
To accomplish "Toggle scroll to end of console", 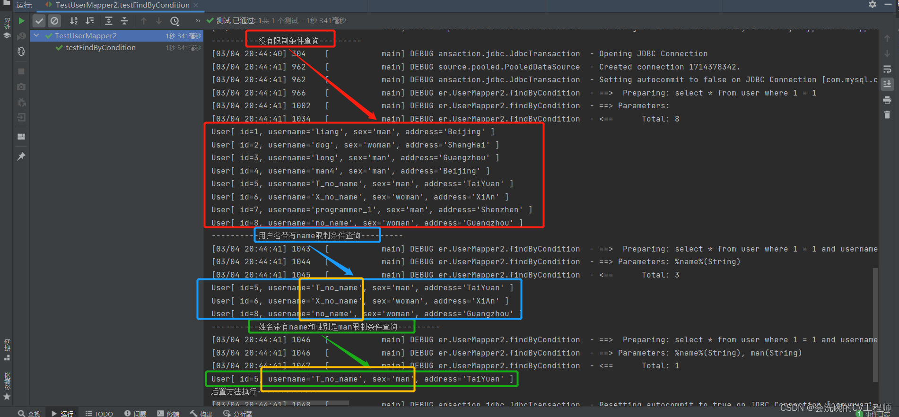I will click(887, 84).
